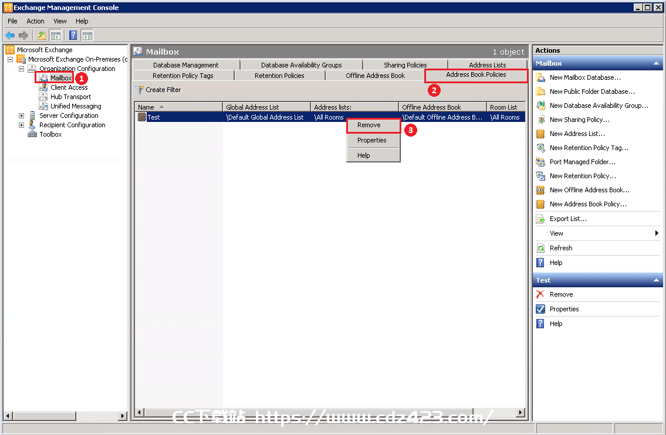Image resolution: width=666 pixels, height=435 pixels.
Task: Click the New Sharing Policy icon
Action: pos(540,120)
